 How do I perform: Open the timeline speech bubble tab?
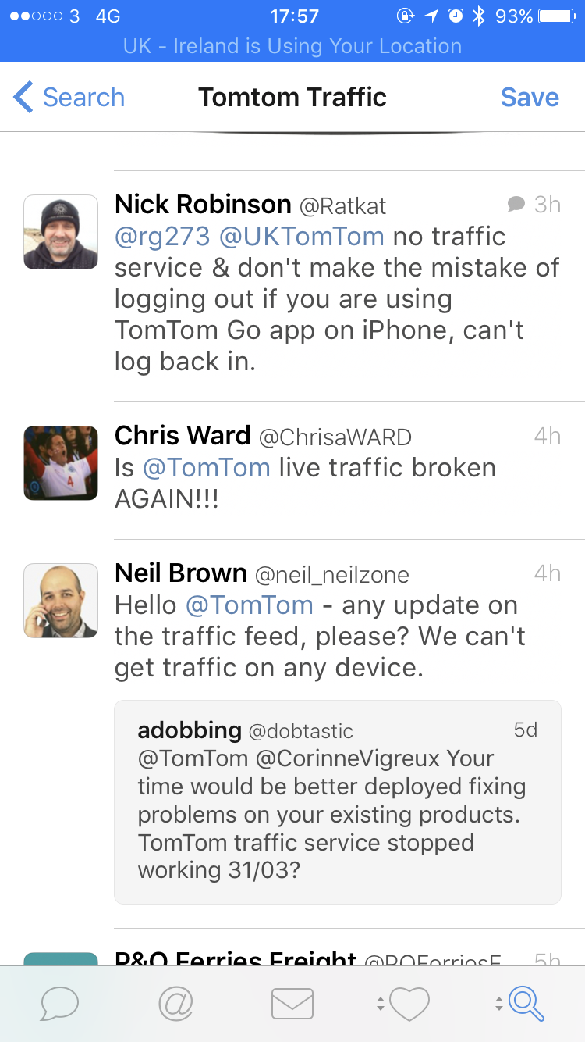pos(59,1003)
